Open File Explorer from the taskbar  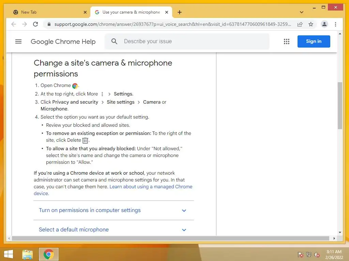(27, 254)
